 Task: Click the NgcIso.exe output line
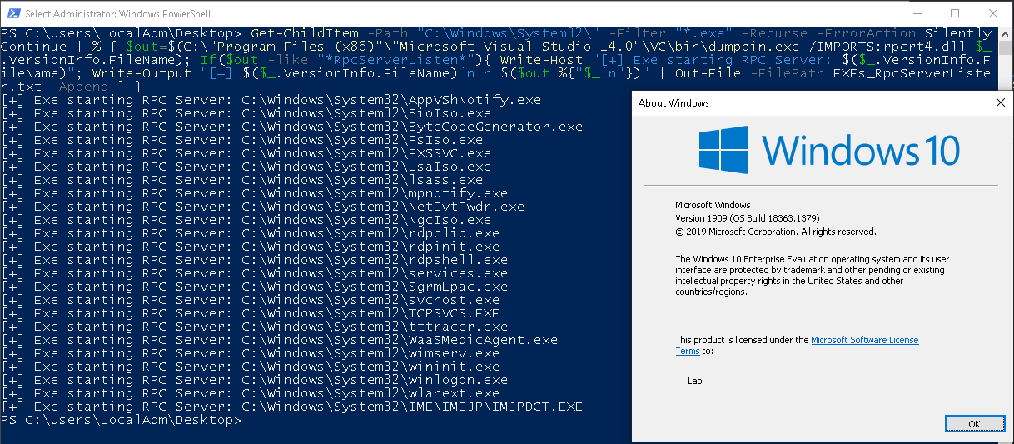click(246, 220)
